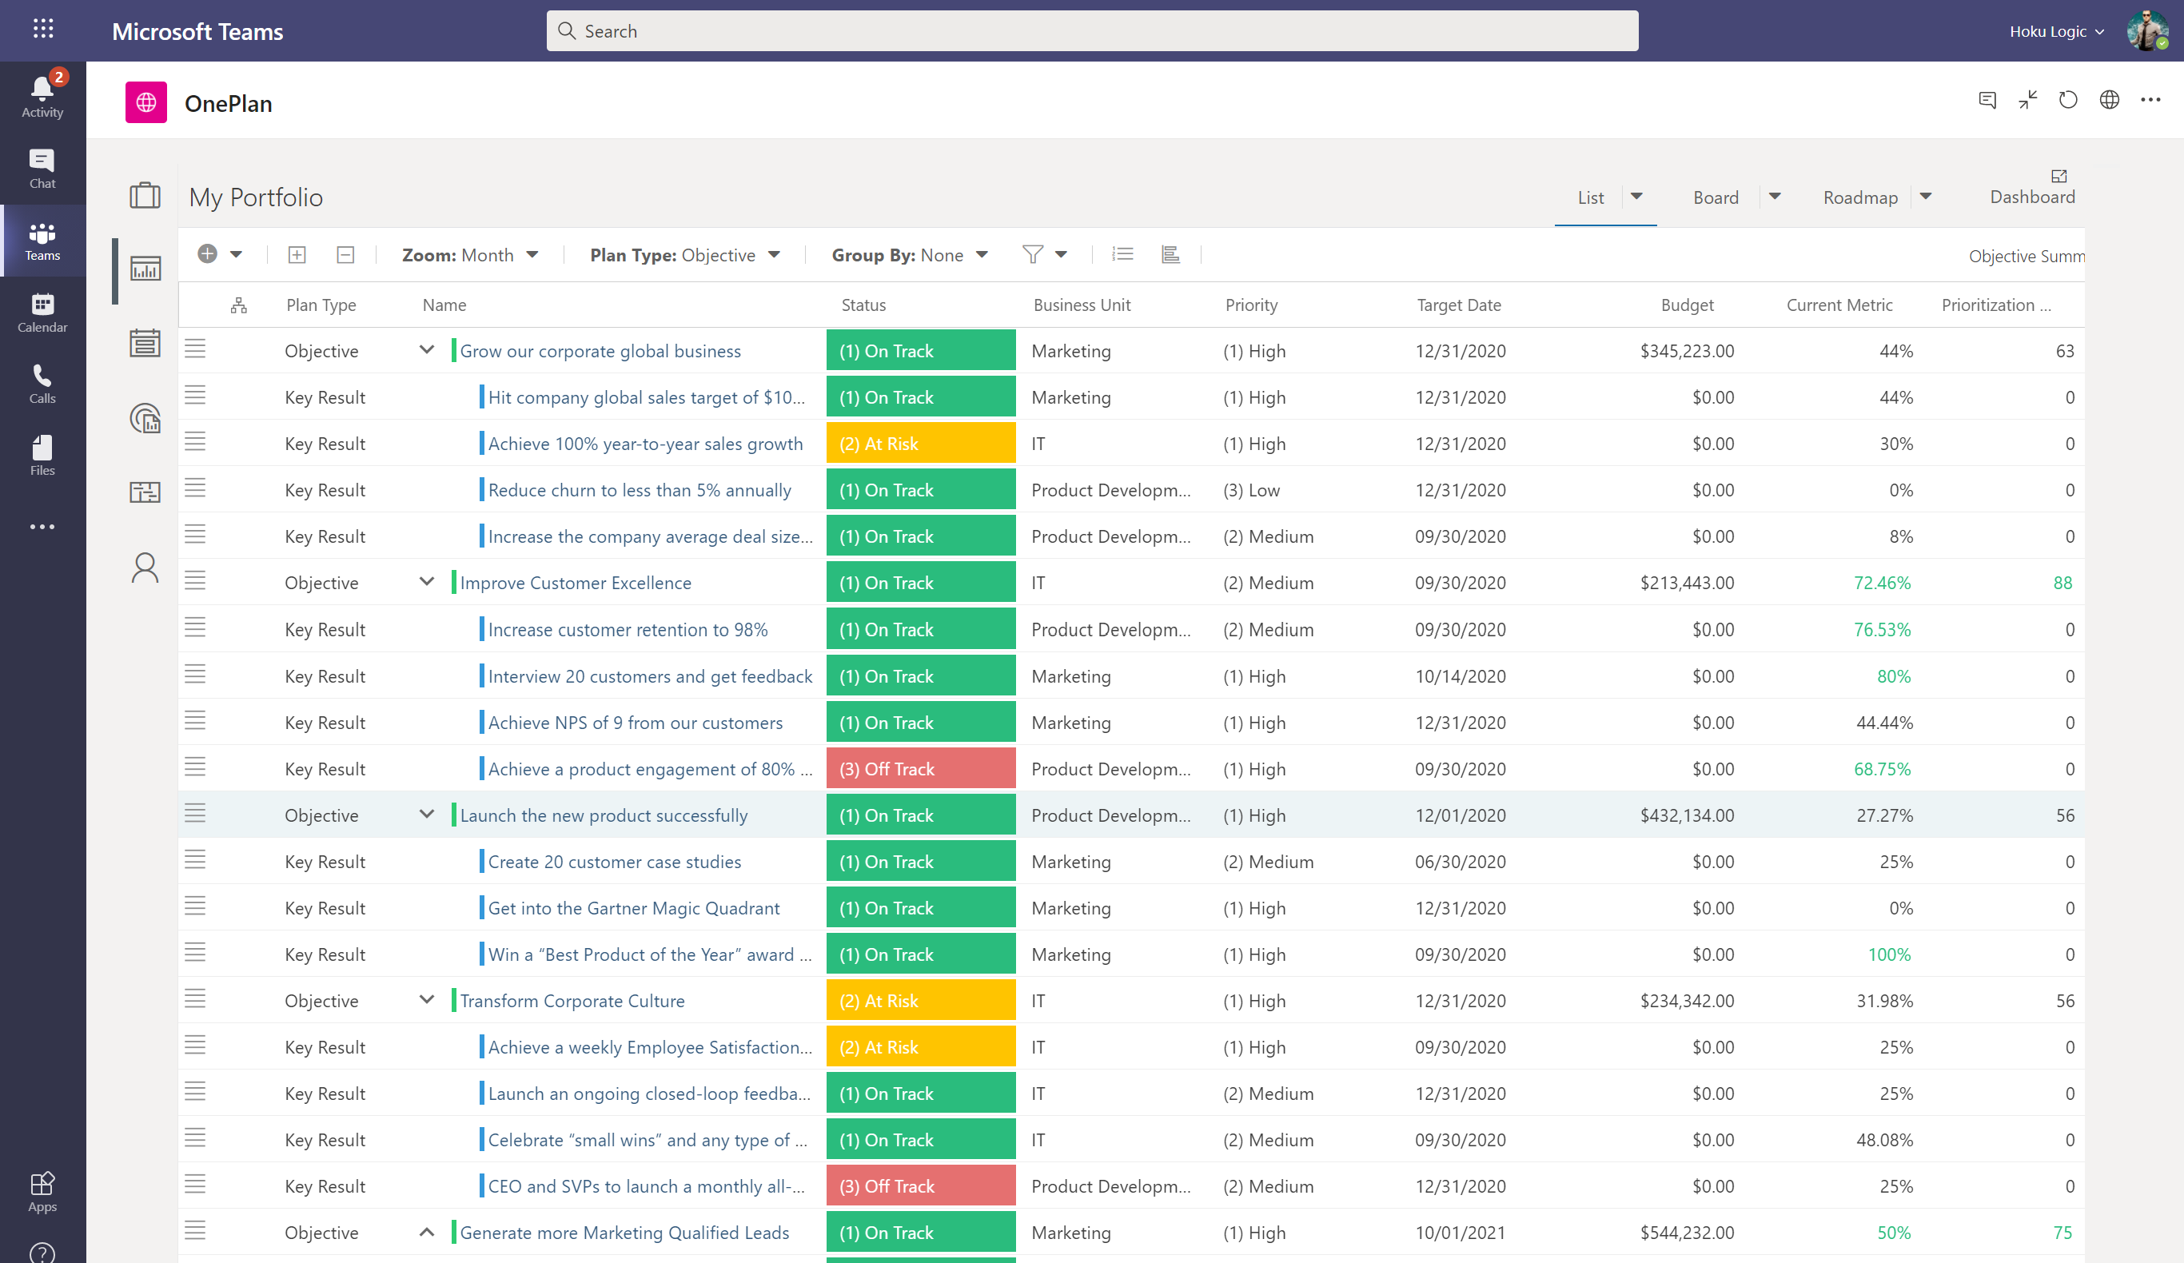The width and height of the screenshot is (2184, 1263).
Task: Expand the Generate more Marketing Qualified Leads objective
Action: (426, 1232)
